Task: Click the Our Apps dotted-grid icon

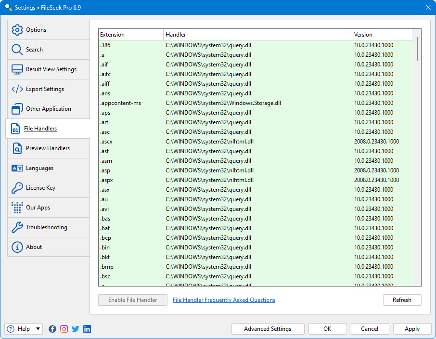Action: 17,208
